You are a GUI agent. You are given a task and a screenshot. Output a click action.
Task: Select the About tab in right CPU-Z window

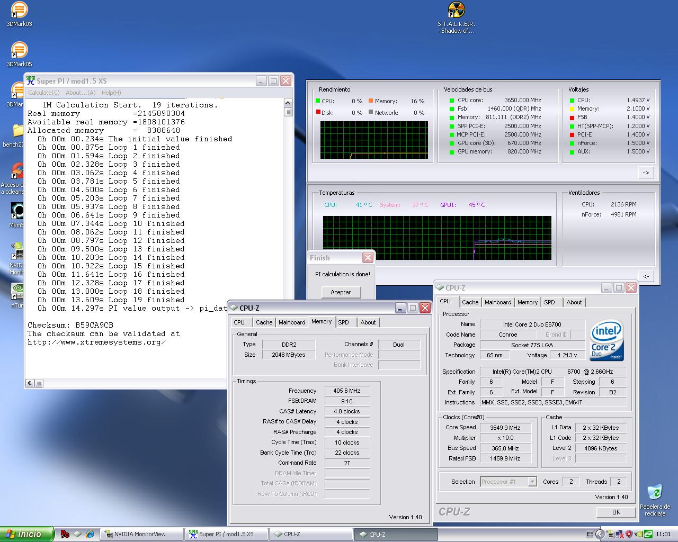click(x=574, y=302)
